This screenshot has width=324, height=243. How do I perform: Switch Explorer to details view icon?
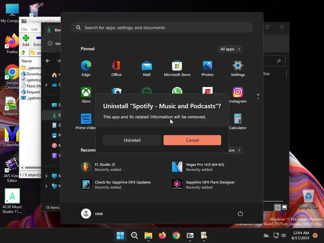(278, 207)
